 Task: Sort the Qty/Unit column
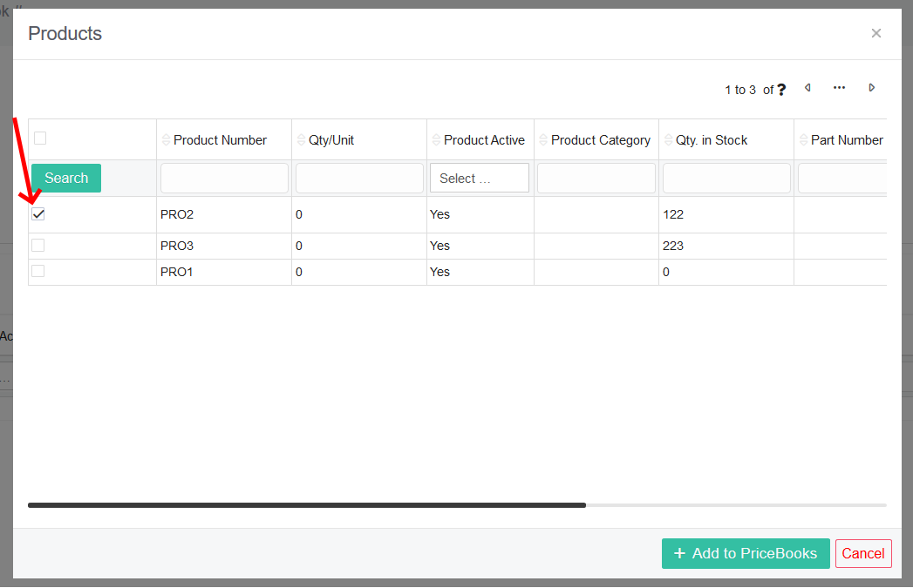pos(302,139)
